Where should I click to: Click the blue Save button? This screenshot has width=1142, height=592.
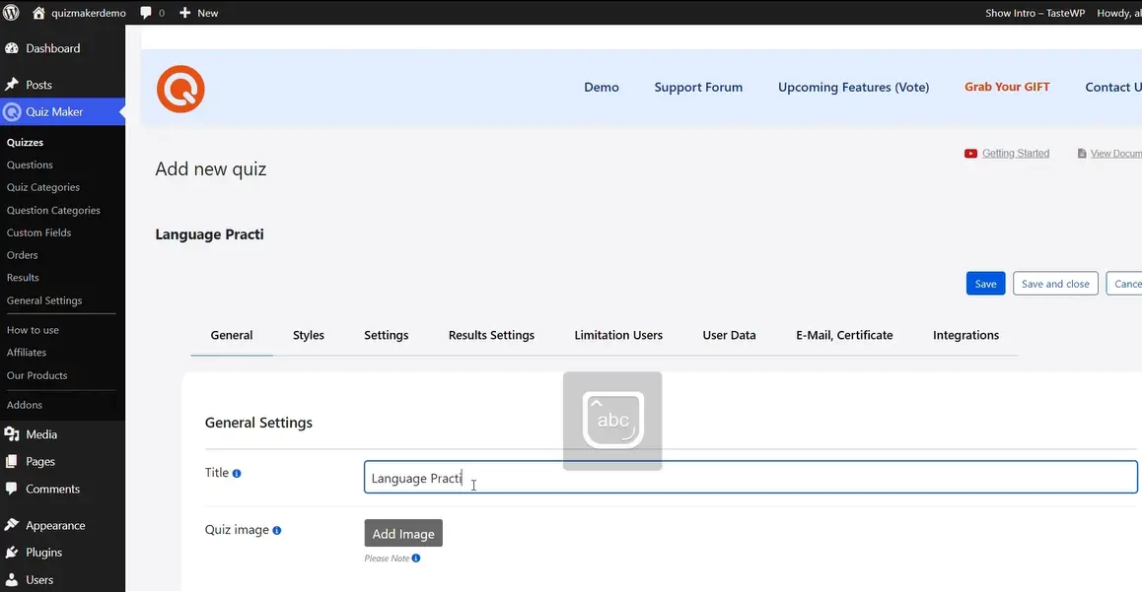[985, 284]
